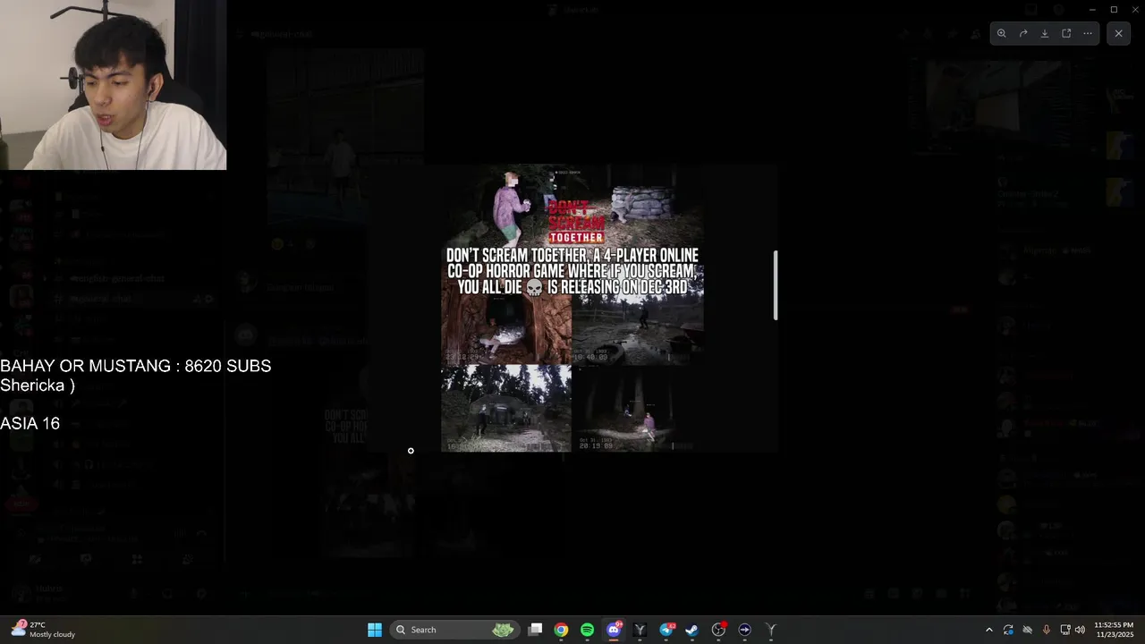Open Google Chrome from the taskbar
This screenshot has height=644, width=1145.
pyautogui.click(x=561, y=630)
